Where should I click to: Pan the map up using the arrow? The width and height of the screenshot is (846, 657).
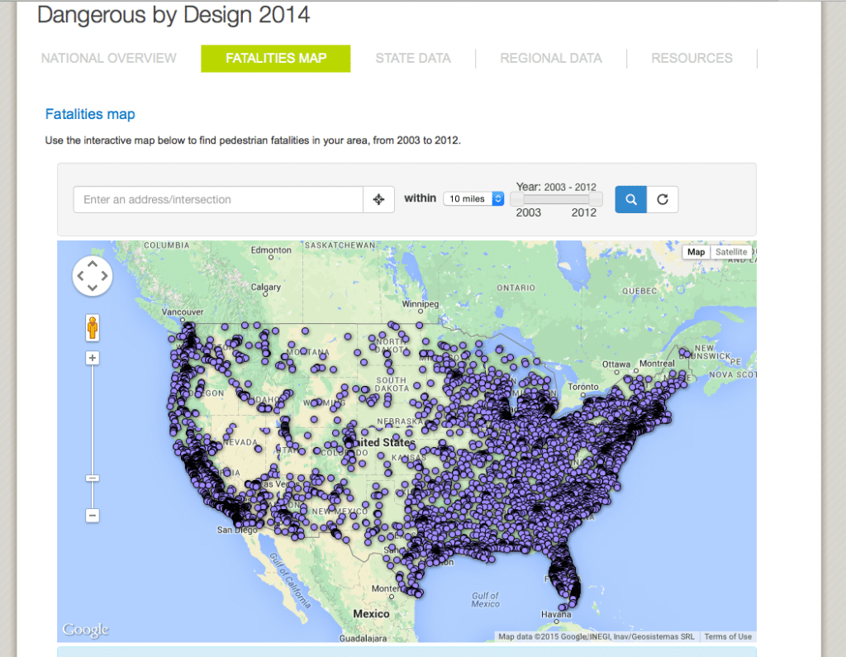click(93, 265)
